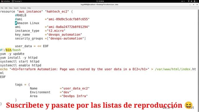Click the instance type value "t2.micro"

coord(56,31)
